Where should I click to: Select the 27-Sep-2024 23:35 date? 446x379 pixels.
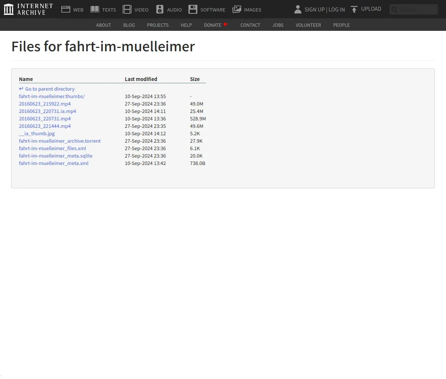pyautogui.click(x=145, y=126)
